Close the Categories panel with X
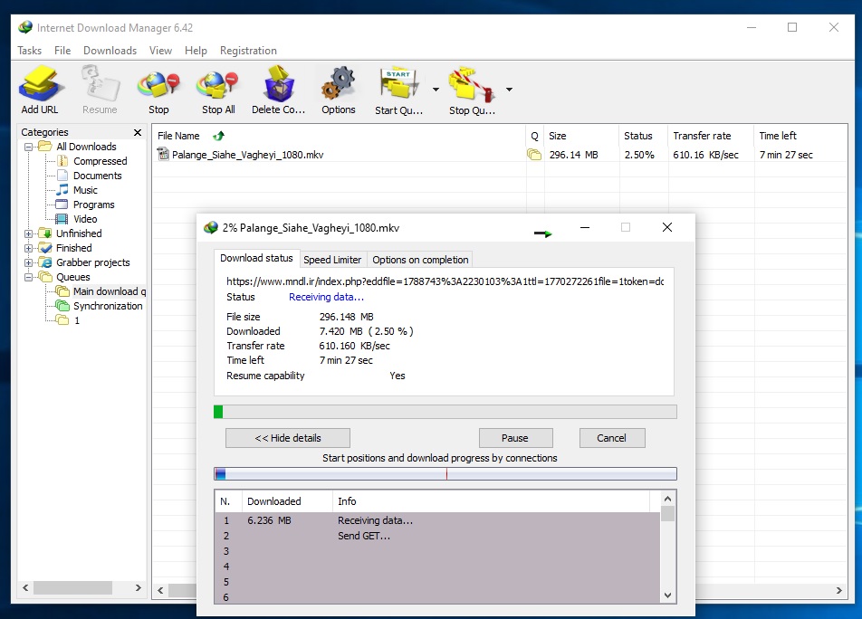862x619 pixels. pyautogui.click(x=138, y=132)
